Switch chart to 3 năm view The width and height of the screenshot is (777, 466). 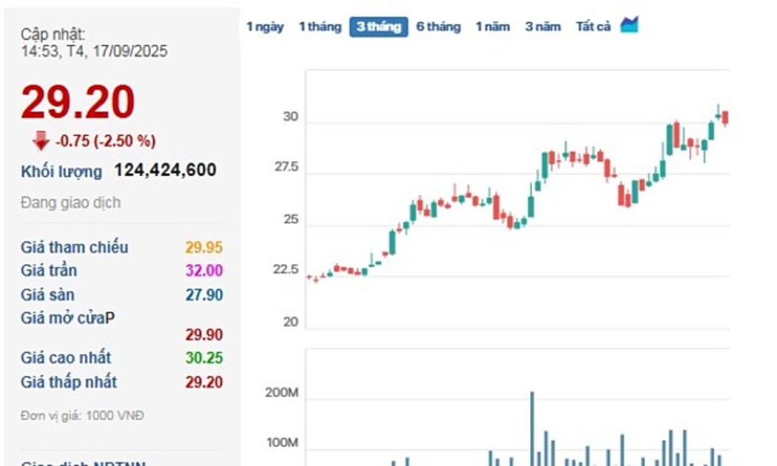(x=543, y=27)
